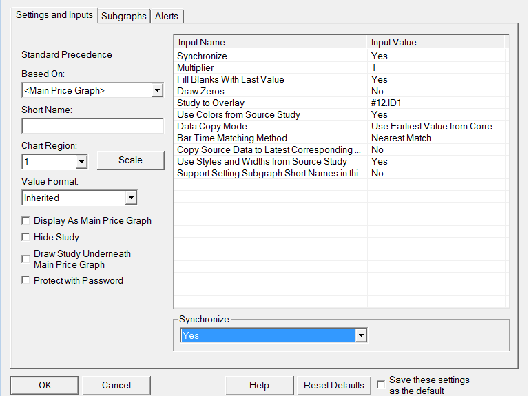
Task: Open the Value Format dropdown
Action: [x=131, y=198]
